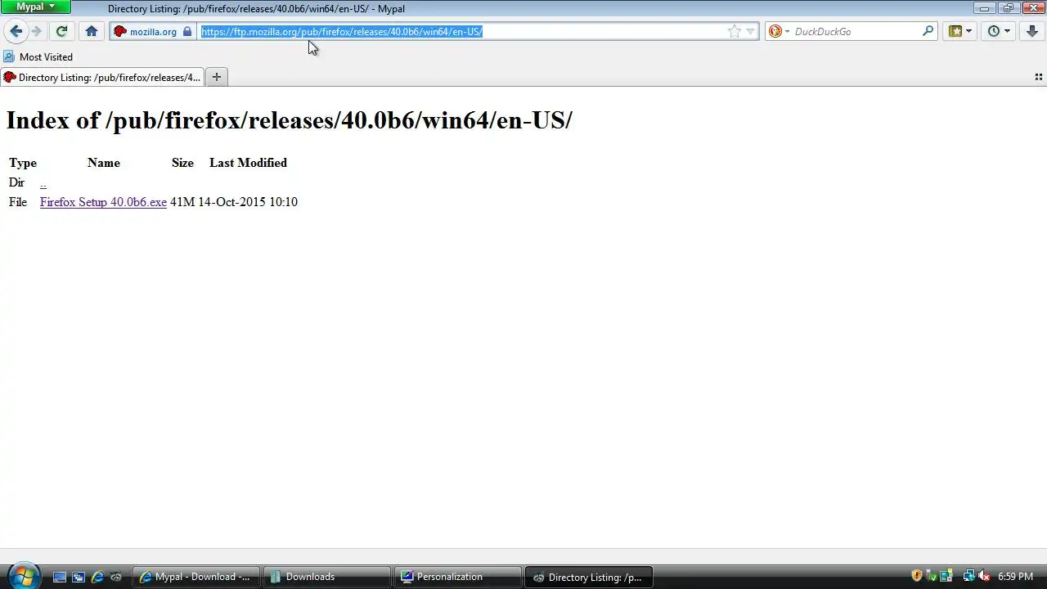Download Firefox Setup 40.0b6.exe
Viewport: 1047px width, 589px height.
tap(103, 202)
